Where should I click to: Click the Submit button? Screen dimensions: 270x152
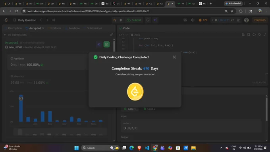pos(134,20)
